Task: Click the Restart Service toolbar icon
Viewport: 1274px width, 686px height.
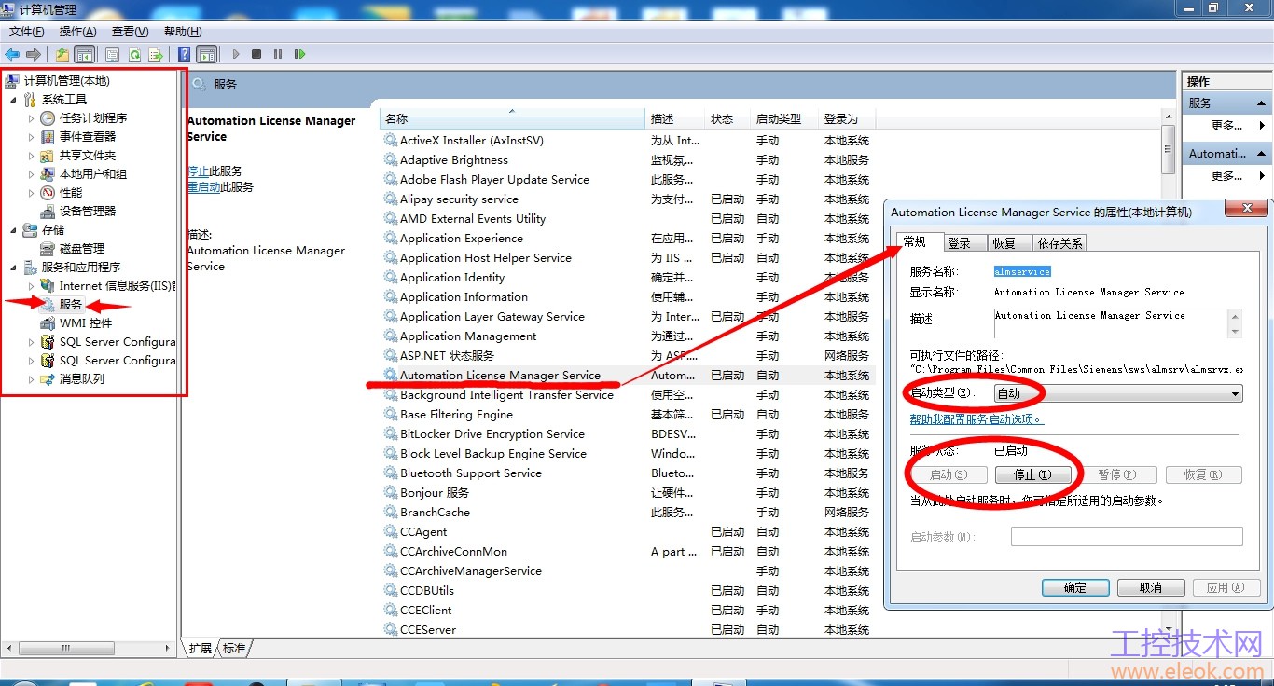Action: point(299,54)
